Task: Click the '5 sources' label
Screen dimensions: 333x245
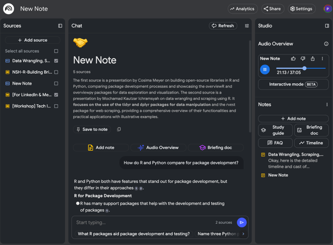Action: tap(82, 72)
